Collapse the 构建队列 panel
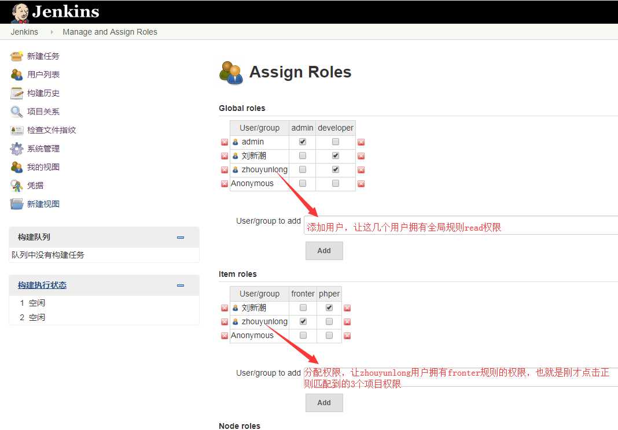Viewport: 618px width, 430px height. (x=181, y=238)
